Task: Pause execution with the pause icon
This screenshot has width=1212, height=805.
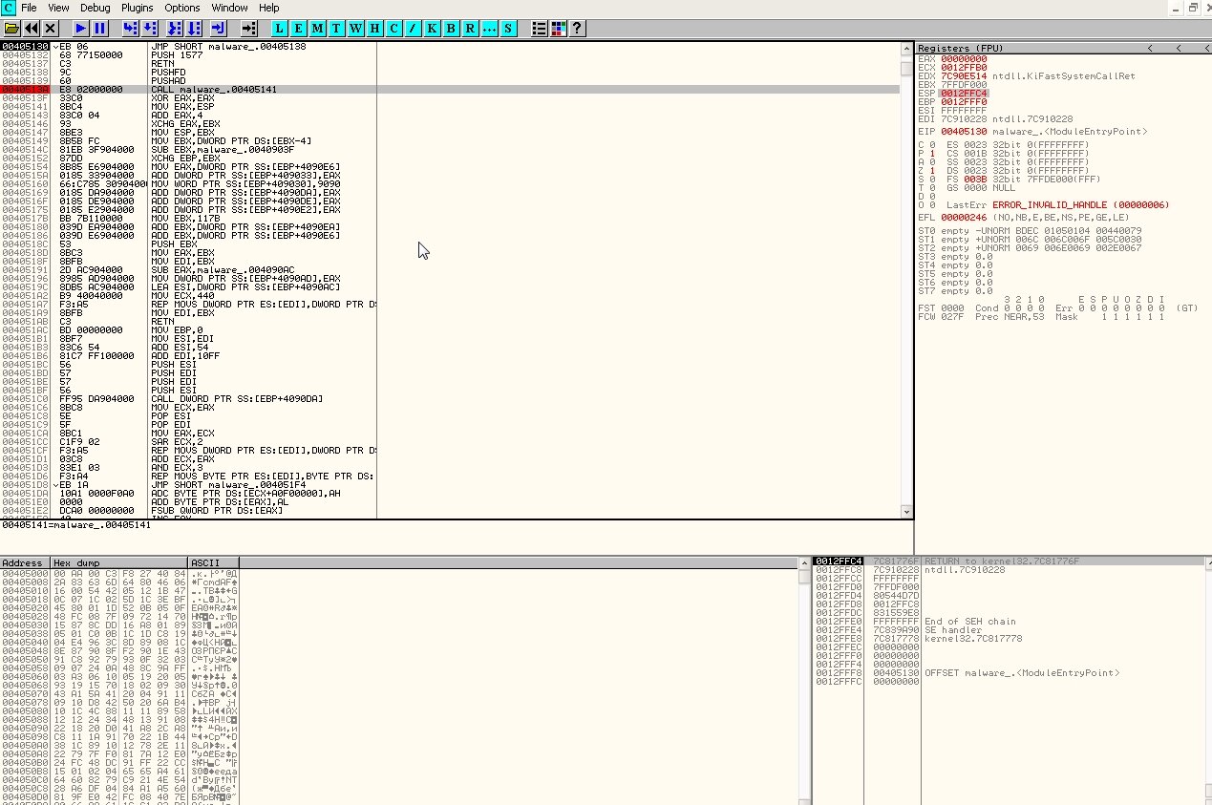Action: coord(99,29)
